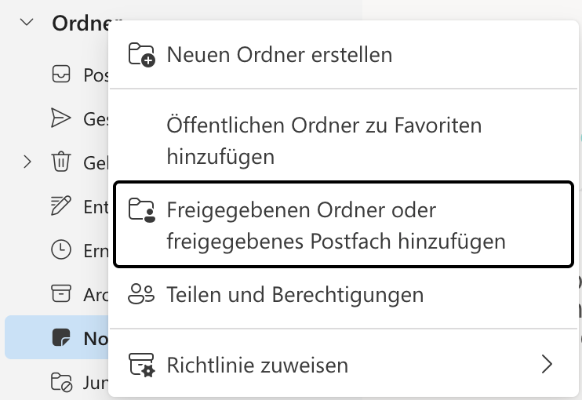Screen dimensions: 582x400
Task: Select the highlighted notes folder icon
Action: 61,337
